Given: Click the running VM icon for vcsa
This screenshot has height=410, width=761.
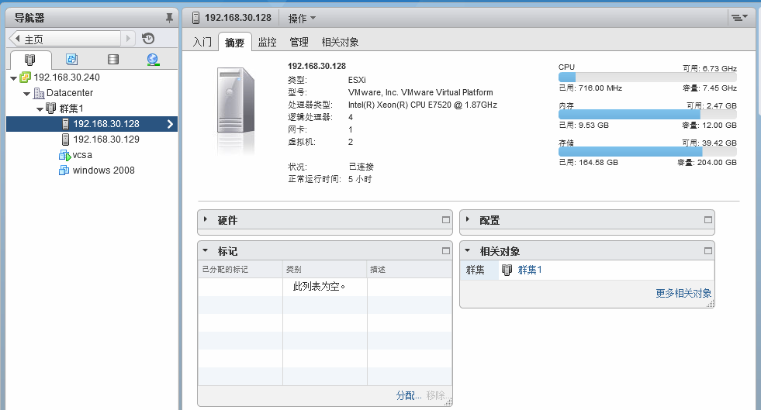Looking at the screenshot, I should pos(64,155).
